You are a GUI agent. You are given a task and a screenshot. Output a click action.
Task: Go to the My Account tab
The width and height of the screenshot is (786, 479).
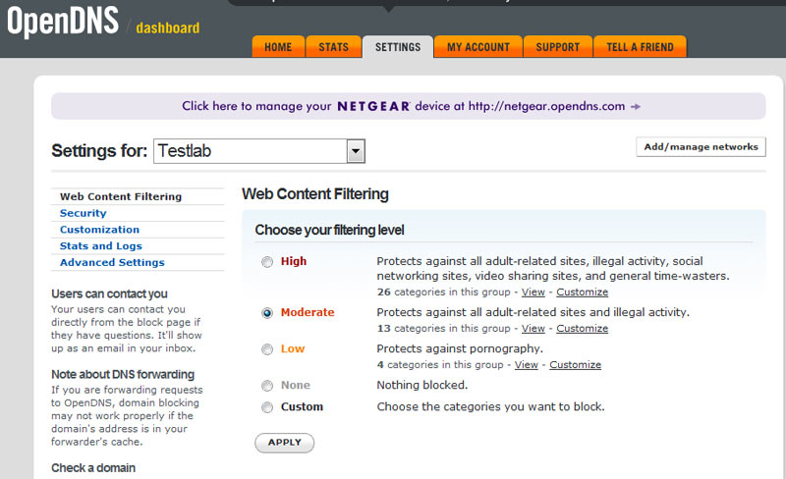click(x=478, y=47)
